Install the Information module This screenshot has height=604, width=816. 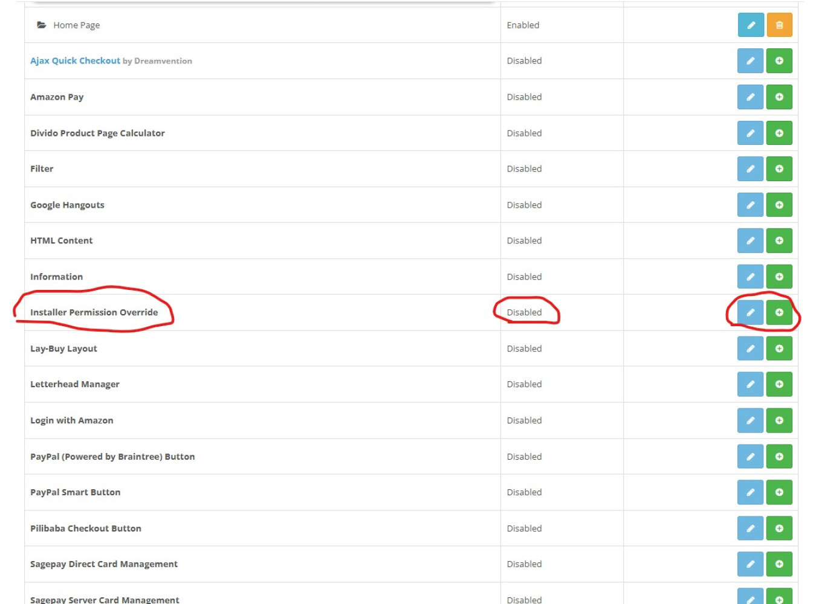[779, 277]
